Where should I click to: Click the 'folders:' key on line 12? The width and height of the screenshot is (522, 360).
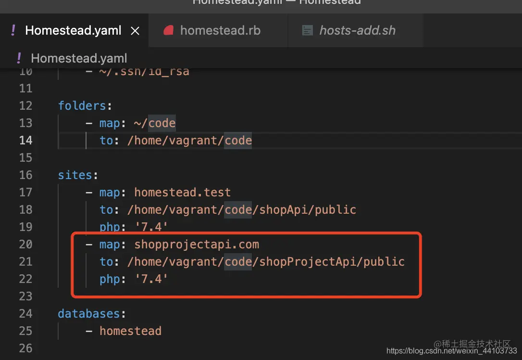[x=85, y=106]
